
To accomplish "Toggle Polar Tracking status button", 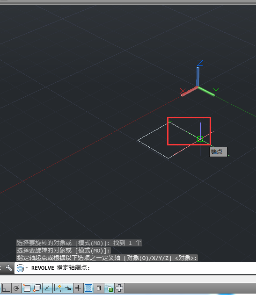I will (x=16, y=288).
